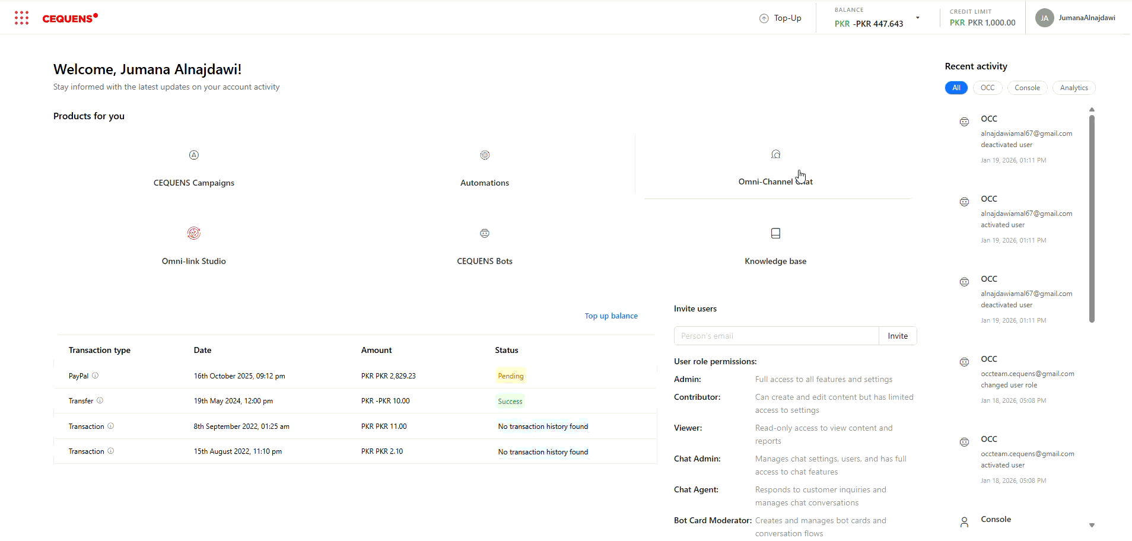Viewport: 1132px width, 541px height.
Task: Click the Transaction type column header
Action: coord(100,350)
